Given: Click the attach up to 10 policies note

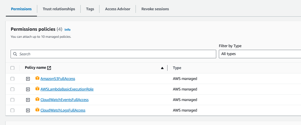Looking at the screenshot, I should click(41, 37).
